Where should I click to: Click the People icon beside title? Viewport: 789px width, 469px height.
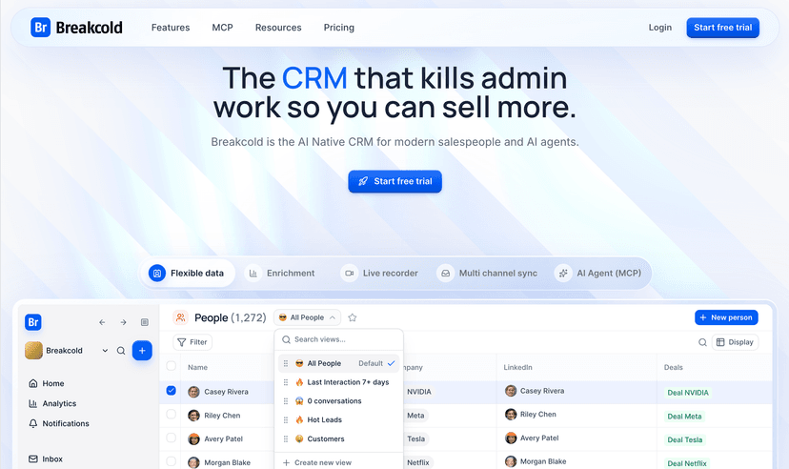[181, 317]
